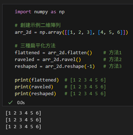Click the 'import numpy as np' line
Image resolution: width=133 pixels, height=135 pixels.
[x=40, y=12]
